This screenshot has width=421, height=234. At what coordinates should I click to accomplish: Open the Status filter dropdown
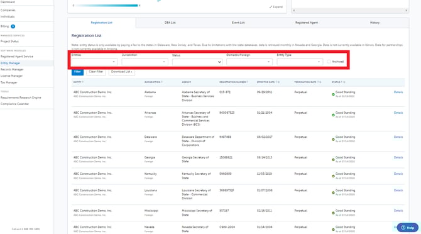(x=197, y=62)
